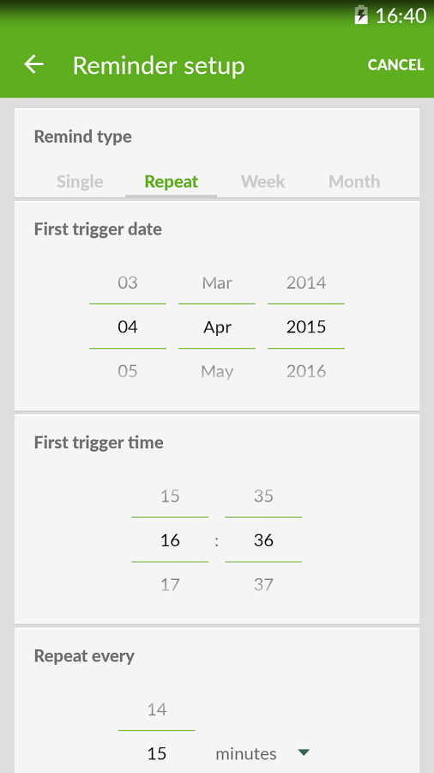Select the Repeat remind type tab
Screen dimensions: 434x773
pyautogui.click(x=172, y=181)
